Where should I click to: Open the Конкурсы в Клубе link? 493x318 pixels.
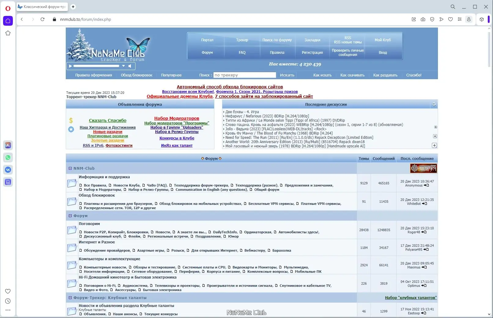[177, 138]
